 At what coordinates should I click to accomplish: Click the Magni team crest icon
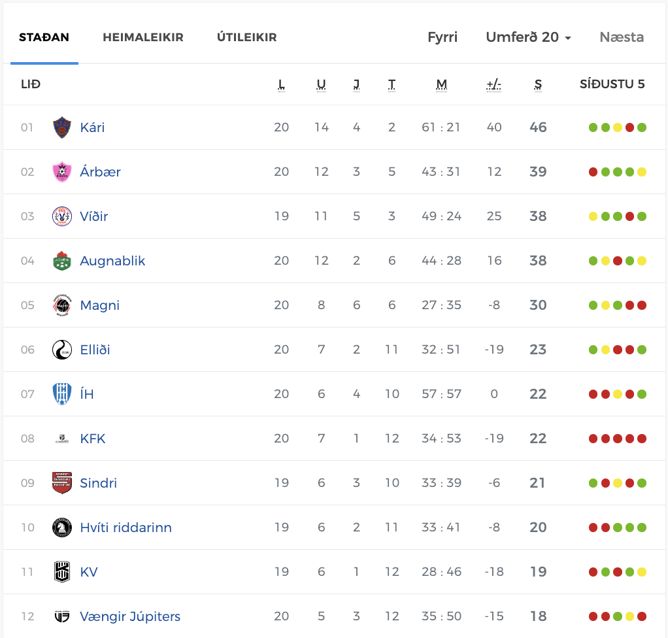click(x=62, y=305)
